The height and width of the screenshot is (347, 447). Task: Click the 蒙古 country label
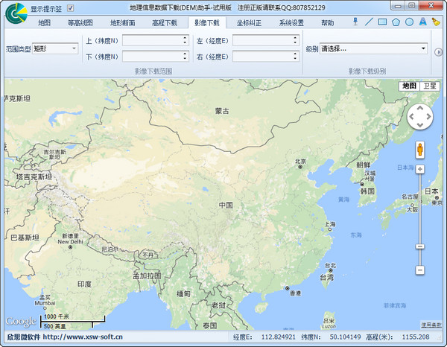[222, 111]
